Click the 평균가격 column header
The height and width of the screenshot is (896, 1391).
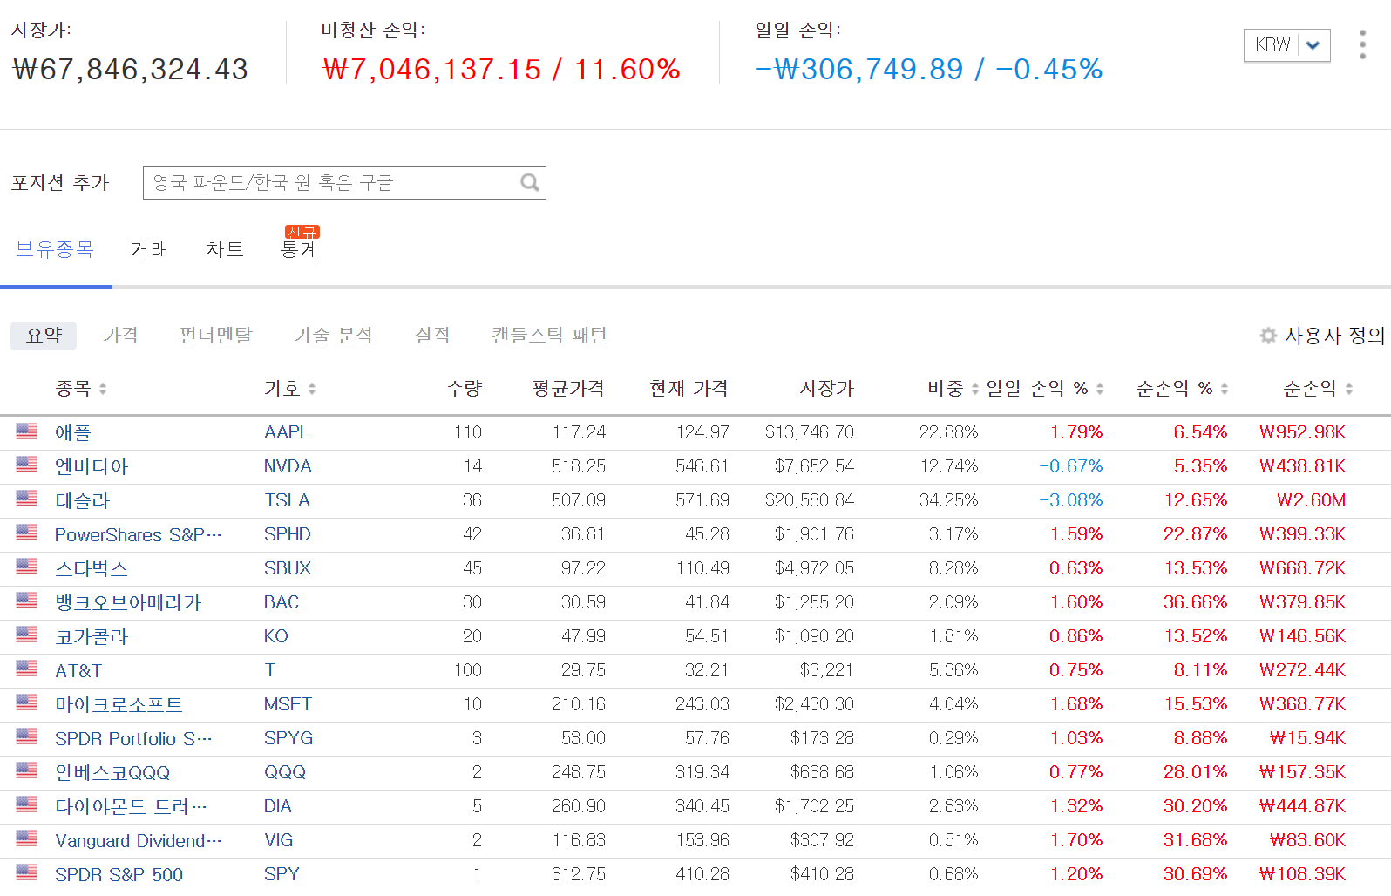[568, 389]
